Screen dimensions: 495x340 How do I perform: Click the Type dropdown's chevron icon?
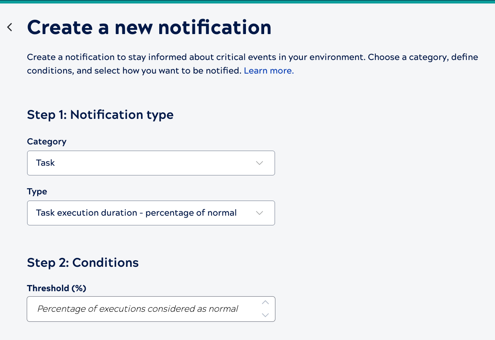tap(259, 213)
